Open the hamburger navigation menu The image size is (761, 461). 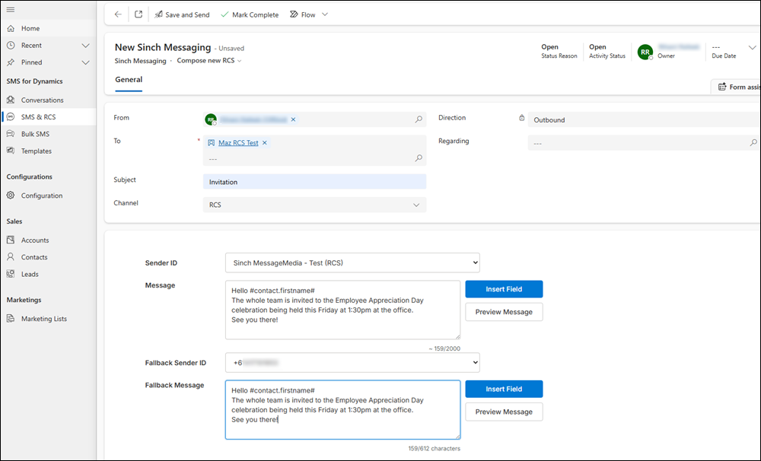(x=10, y=10)
